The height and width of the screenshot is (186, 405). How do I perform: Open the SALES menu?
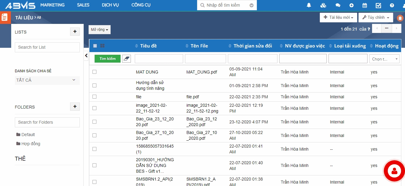[x=83, y=5]
